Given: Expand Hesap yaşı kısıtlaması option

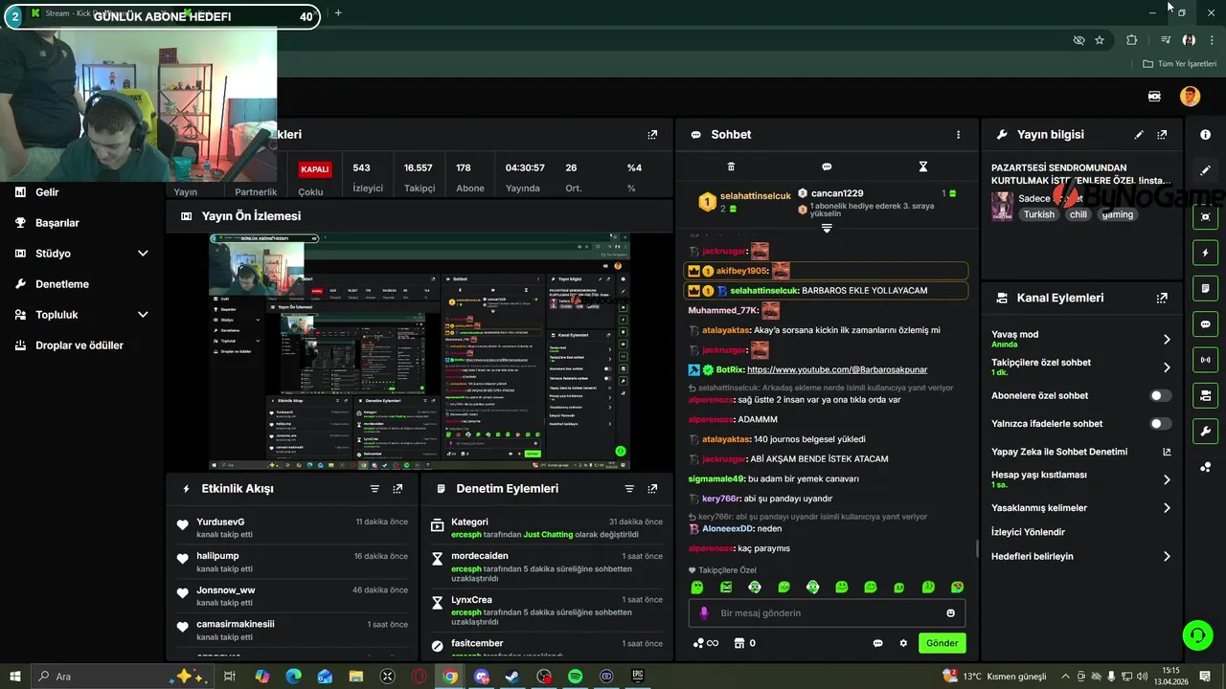Looking at the screenshot, I should tap(1167, 479).
